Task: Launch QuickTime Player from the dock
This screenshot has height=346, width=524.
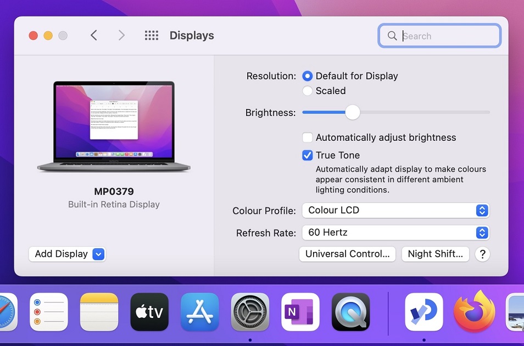Action: (x=350, y=312)
